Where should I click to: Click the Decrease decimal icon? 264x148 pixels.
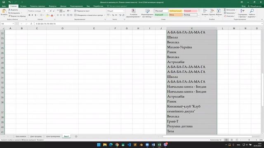(123, 15)
